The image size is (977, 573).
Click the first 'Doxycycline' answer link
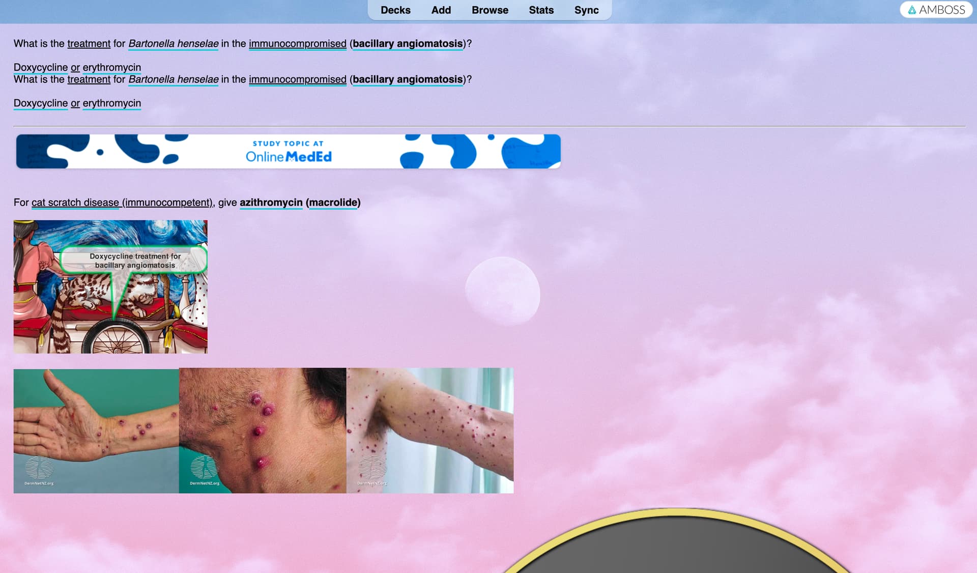pos(40,68)
